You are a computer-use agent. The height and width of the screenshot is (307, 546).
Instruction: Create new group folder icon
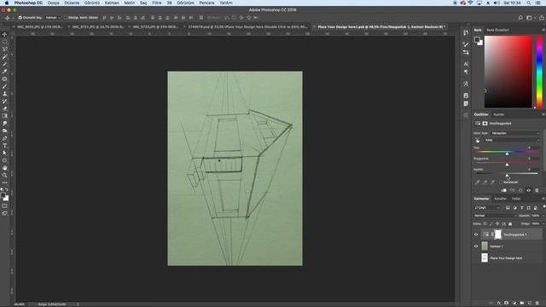pyautogui.click(x=521, y=304)
